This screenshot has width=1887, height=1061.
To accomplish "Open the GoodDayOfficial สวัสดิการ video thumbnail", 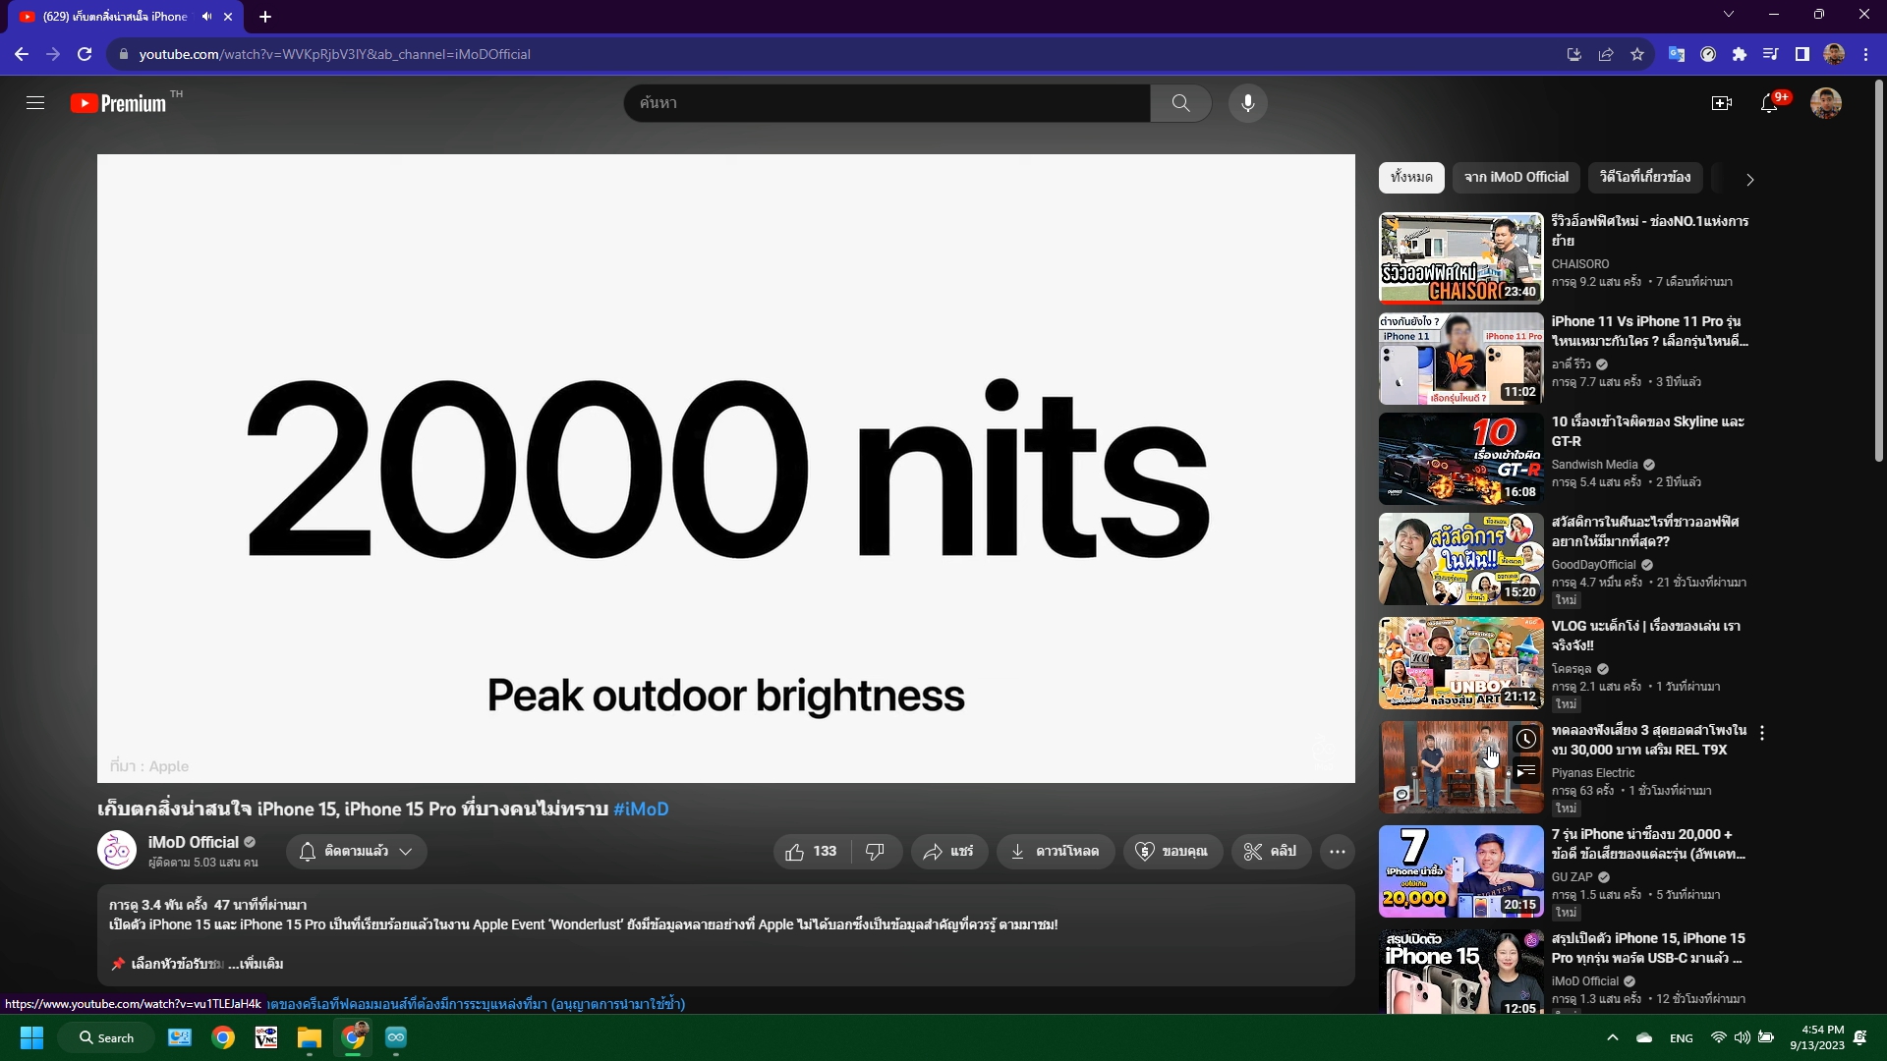I will click(x=1460, y=558).
